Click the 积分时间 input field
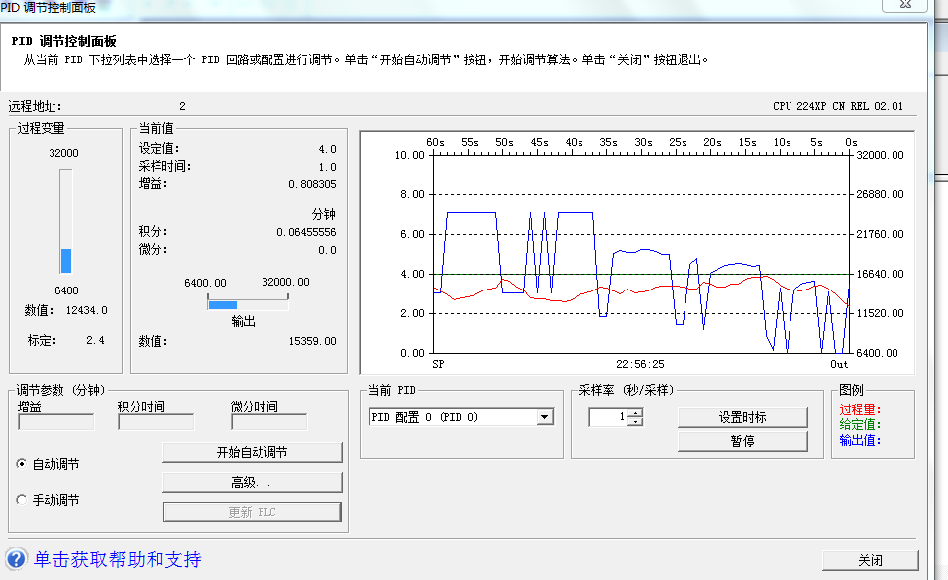 coord(156,422)
